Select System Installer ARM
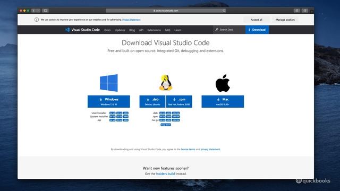Image resolution: width=340 pixels, height=191 pixels. point(126,117)
